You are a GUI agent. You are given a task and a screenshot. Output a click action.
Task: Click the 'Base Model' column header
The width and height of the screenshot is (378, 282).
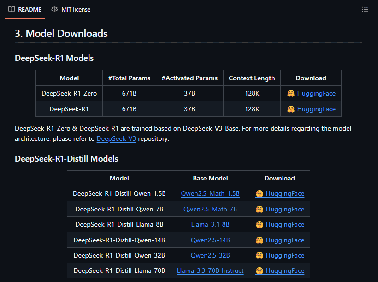click(210, 178)
